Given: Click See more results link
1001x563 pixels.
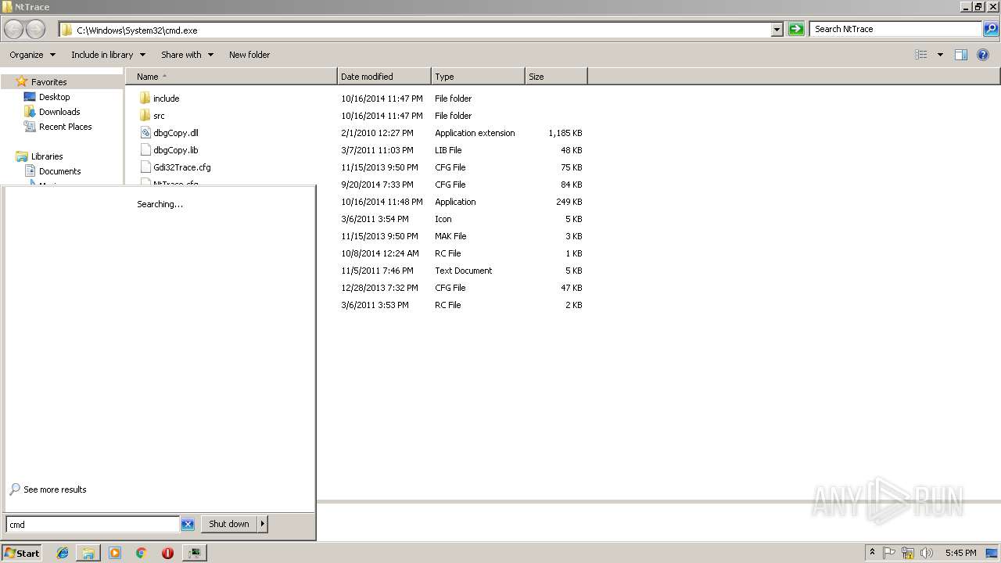Looking at the screenshot, I should click(55, 489).
